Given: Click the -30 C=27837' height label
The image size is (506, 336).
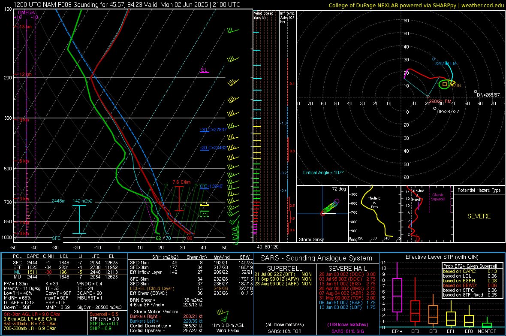Looking at the screenshot, I should coord(213,130).
